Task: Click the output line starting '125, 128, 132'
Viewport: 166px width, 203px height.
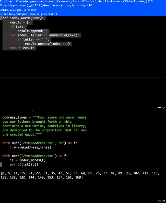Action: [41, 177]
